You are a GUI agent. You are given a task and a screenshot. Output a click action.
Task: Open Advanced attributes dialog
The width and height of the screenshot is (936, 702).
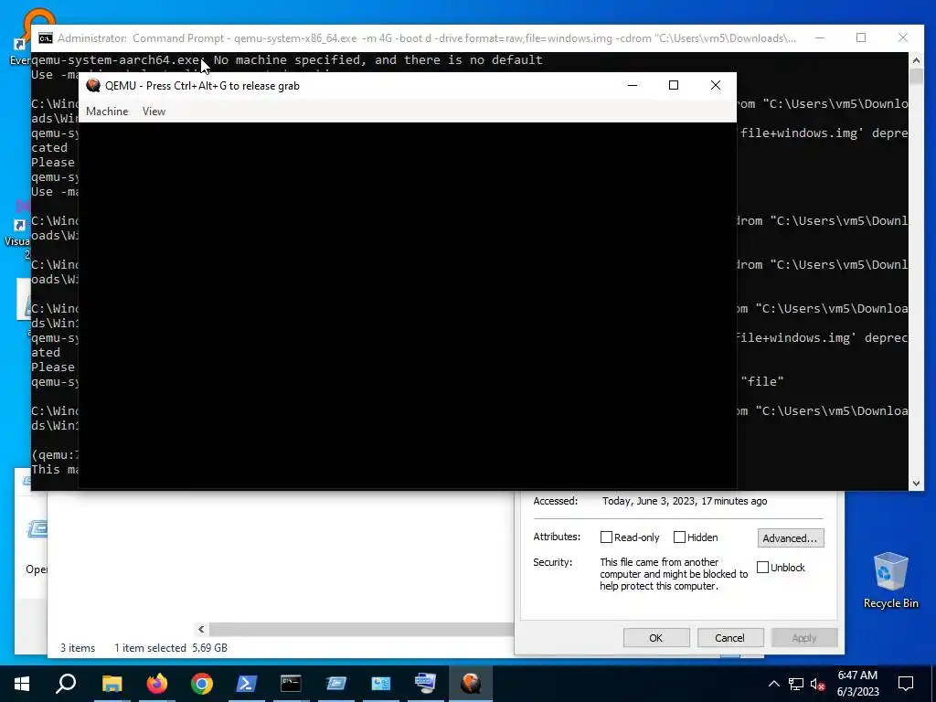pyautogui.click(x=791, y=537)
